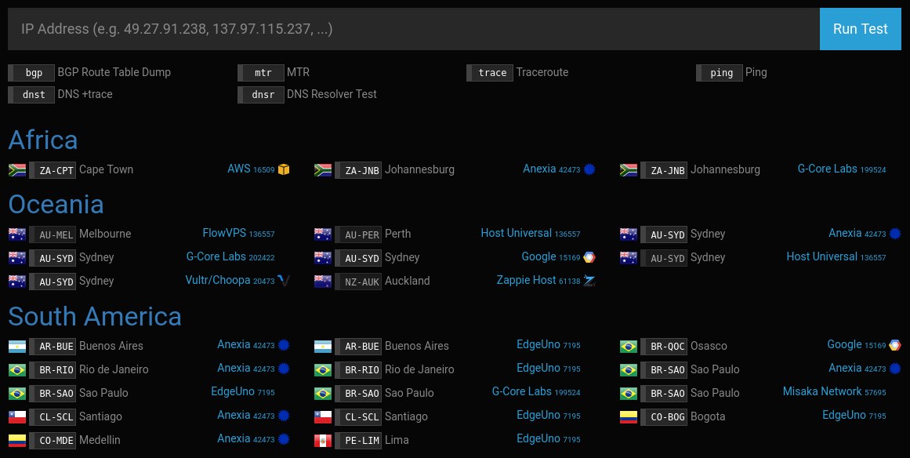The width and height of the screenshot is (910, 458).
Task: Toggle the dnsr DNS Resolver Test
Action: [260, 95]
